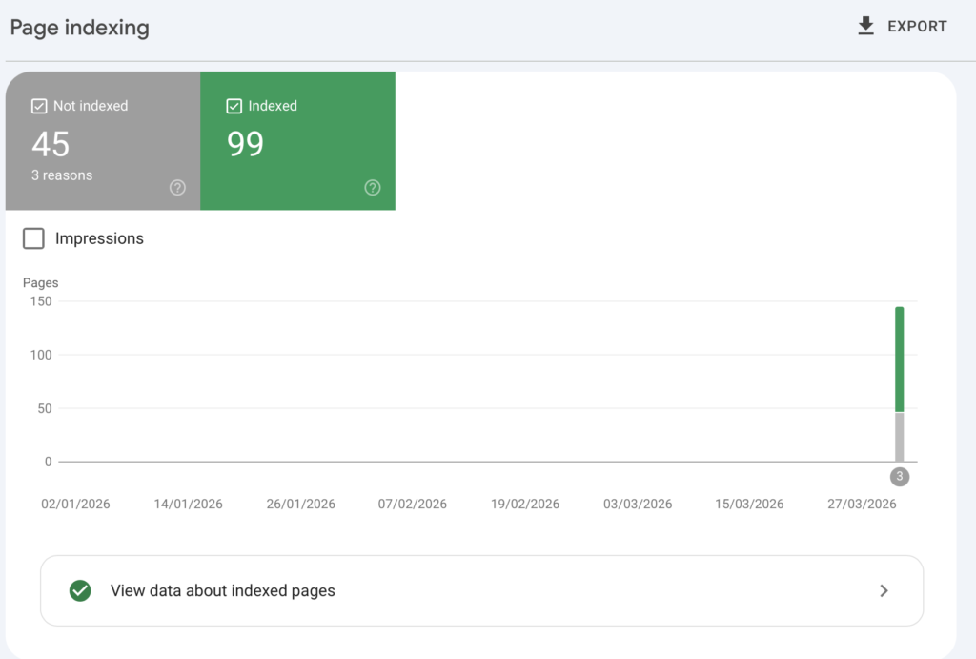Screen dimensions: 976x659
Task: Click the checkmark icon on Indexed card
Action: click(234, 106)
